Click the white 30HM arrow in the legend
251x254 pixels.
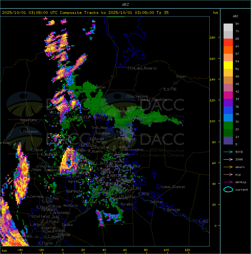[x=228, y=159]
